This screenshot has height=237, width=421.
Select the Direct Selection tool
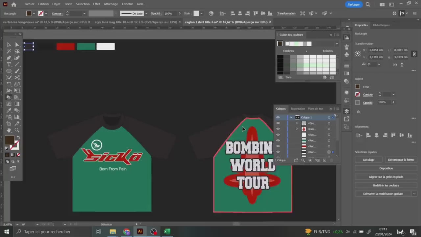coord(17,45)
